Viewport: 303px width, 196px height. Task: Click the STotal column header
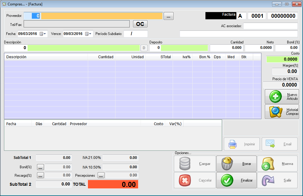click(x=159, y=57)
